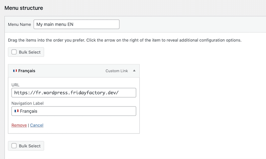Image resolution: width=266 pixels, height=159 pixels.
Task: Click the Navigation Label caption above the field
Action: click(28, 103)
